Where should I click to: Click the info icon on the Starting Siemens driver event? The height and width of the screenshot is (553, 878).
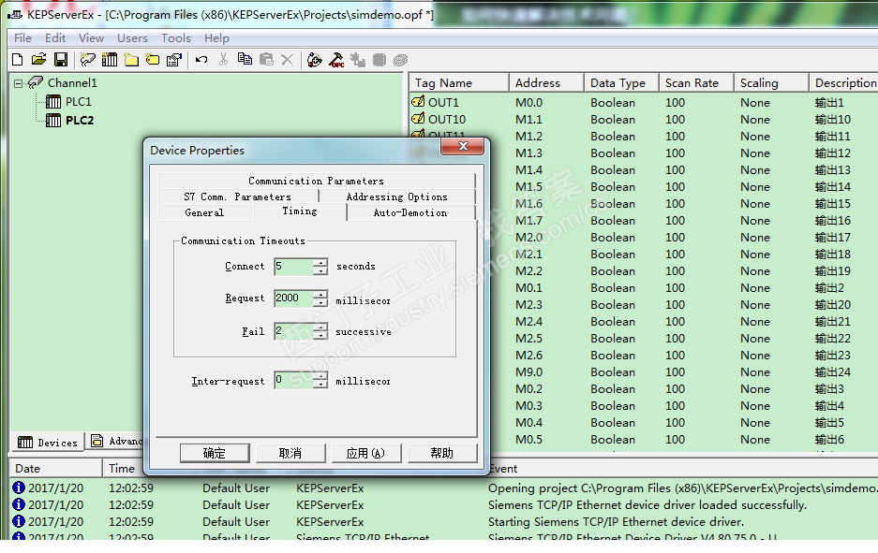[x=19, y=521]
